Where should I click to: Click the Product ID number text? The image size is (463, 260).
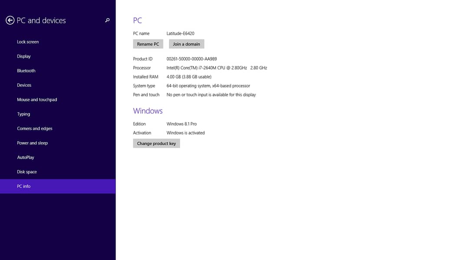(192, 59)
